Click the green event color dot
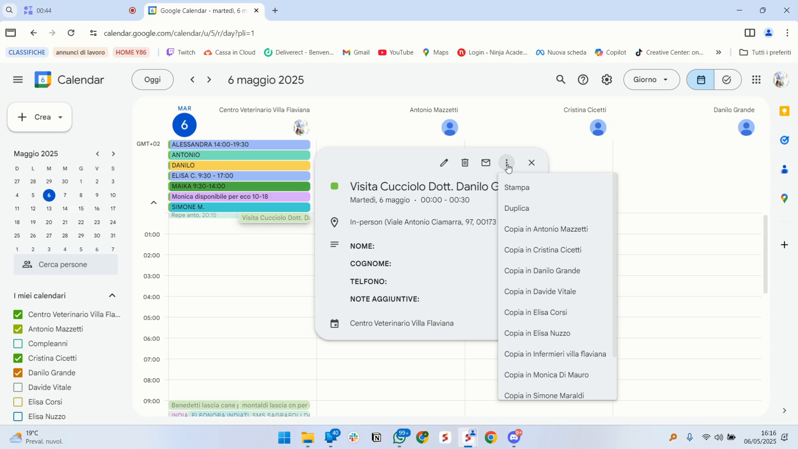The image size is (798, 449). point(334,186)
